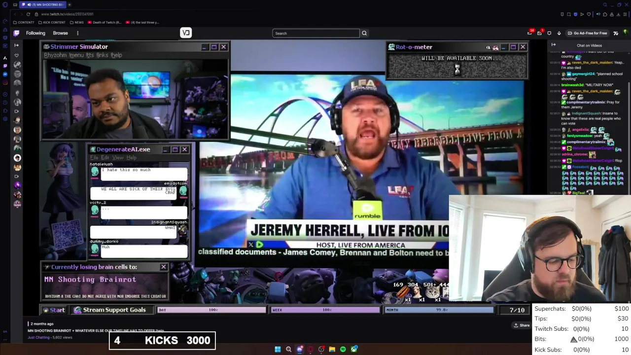Screen dimensions: 631x355
Task: Expand the Twitch left sidebar arrow
Action: 16,45
